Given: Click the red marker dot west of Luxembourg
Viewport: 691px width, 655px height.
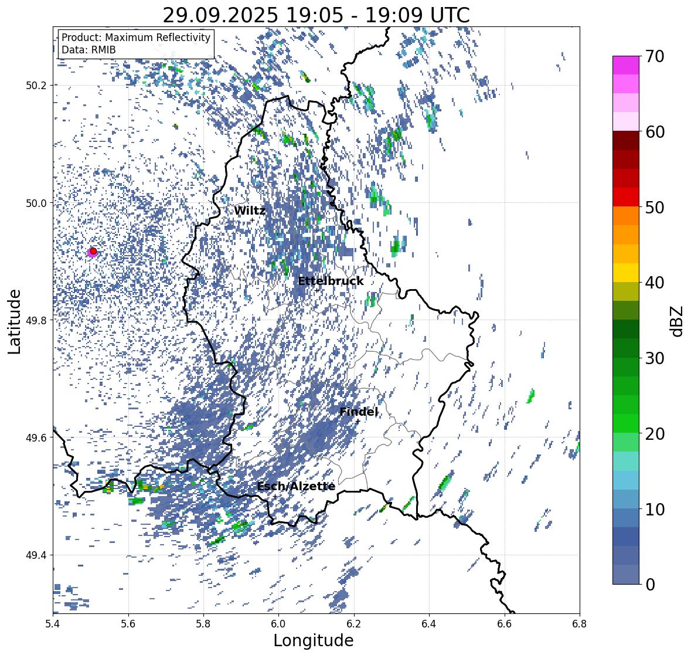Looking at the screenshot, I should [93, 251].
